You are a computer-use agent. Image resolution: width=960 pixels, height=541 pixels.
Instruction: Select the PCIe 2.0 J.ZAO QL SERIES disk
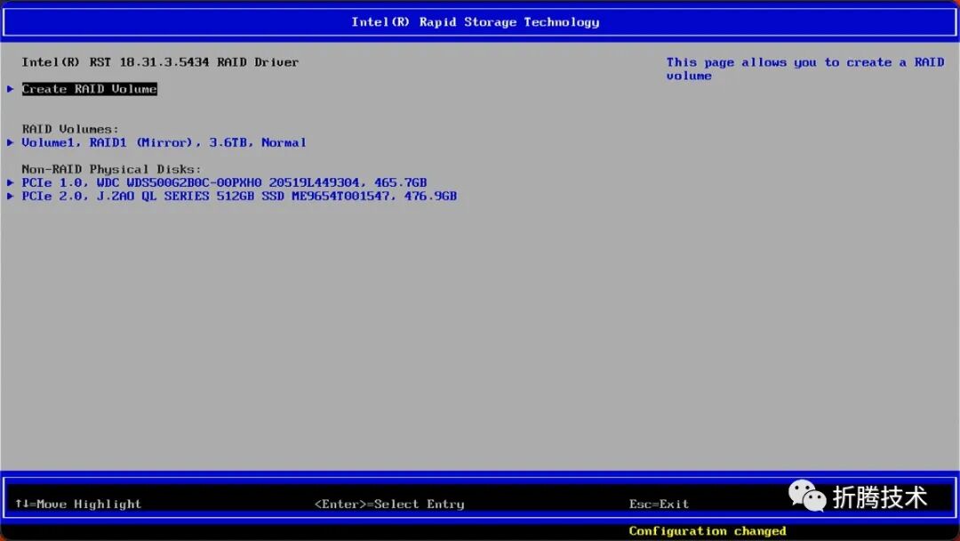coord(239,196)
